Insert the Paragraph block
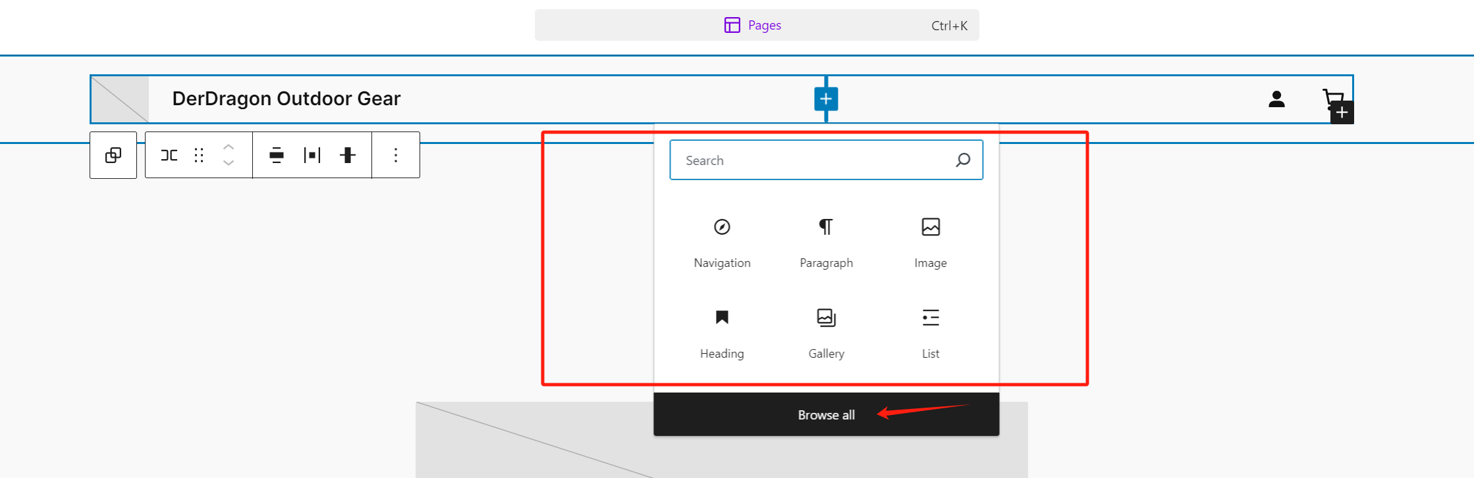Viewport: 1474px width, 478px height. (x=826, y=243)
